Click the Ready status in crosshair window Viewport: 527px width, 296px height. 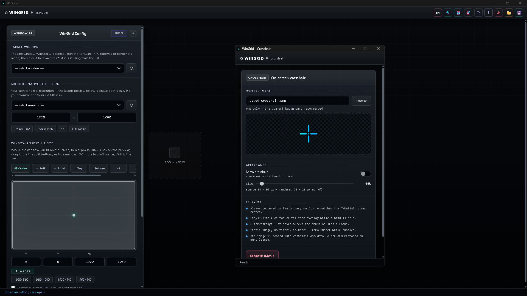(244, 263)
